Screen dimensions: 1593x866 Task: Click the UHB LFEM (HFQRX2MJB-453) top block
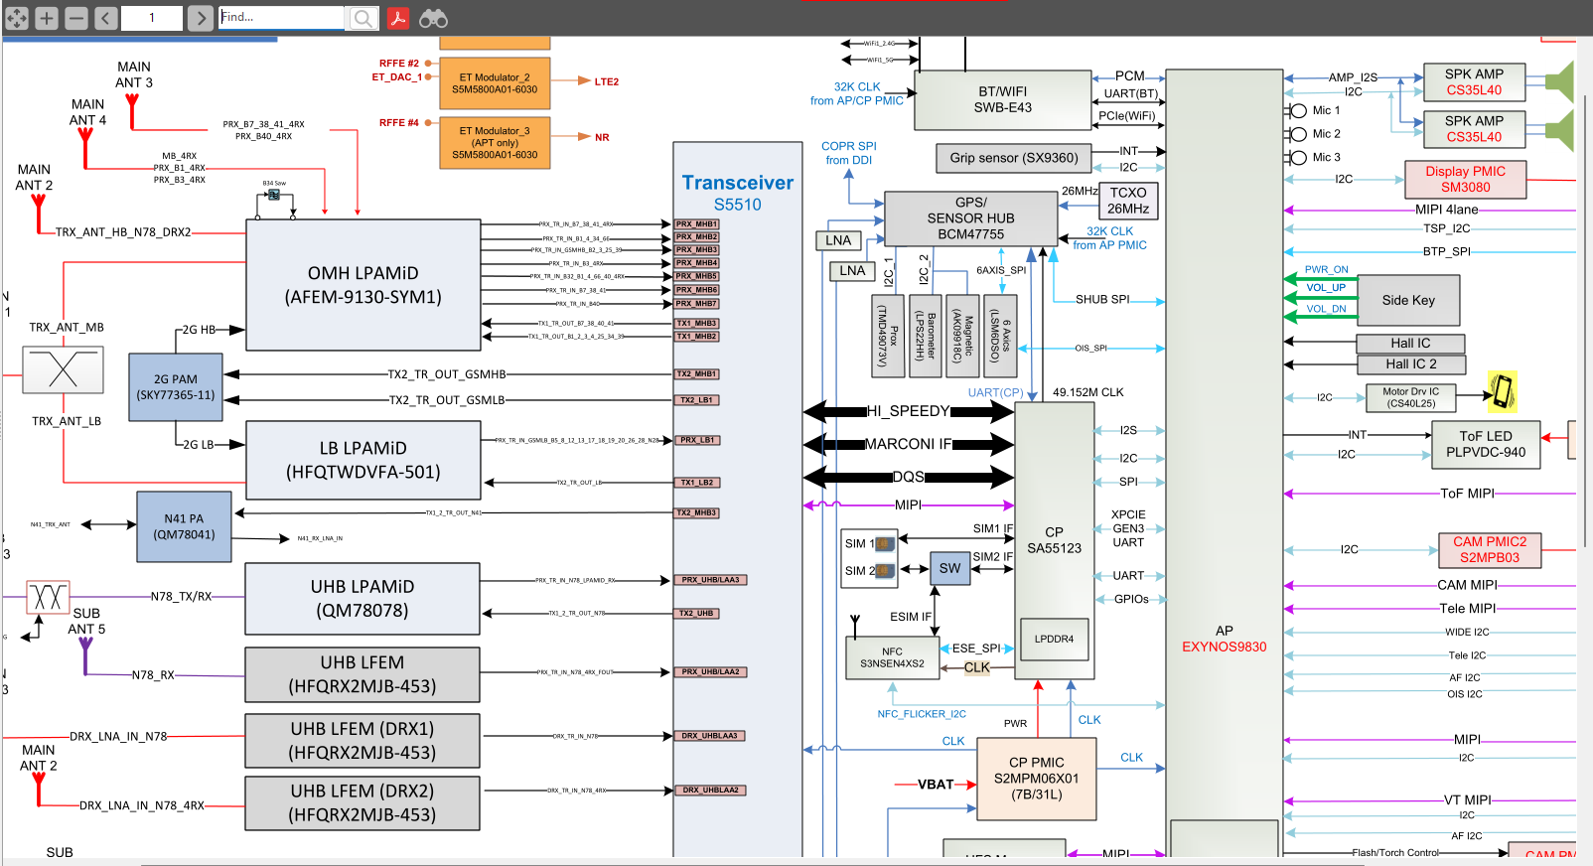[x=362, y=674]
